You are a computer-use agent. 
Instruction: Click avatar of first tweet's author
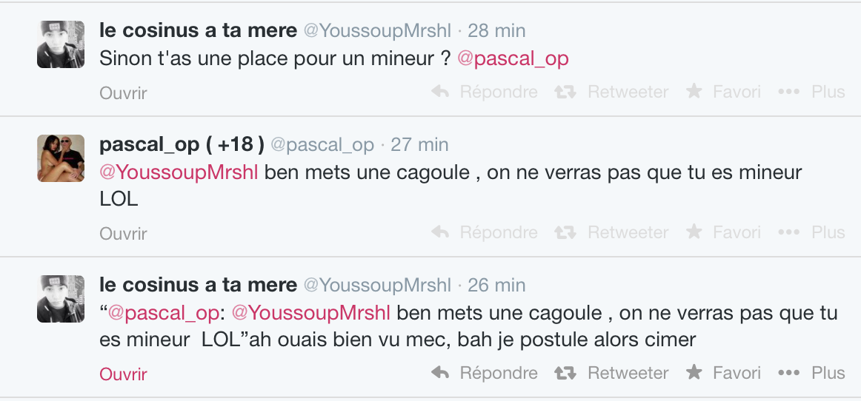coord(61,44)
